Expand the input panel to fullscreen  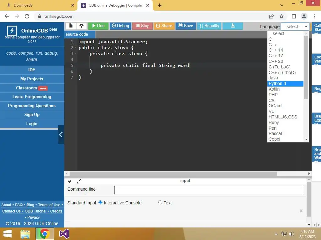[x=79, y=181]
